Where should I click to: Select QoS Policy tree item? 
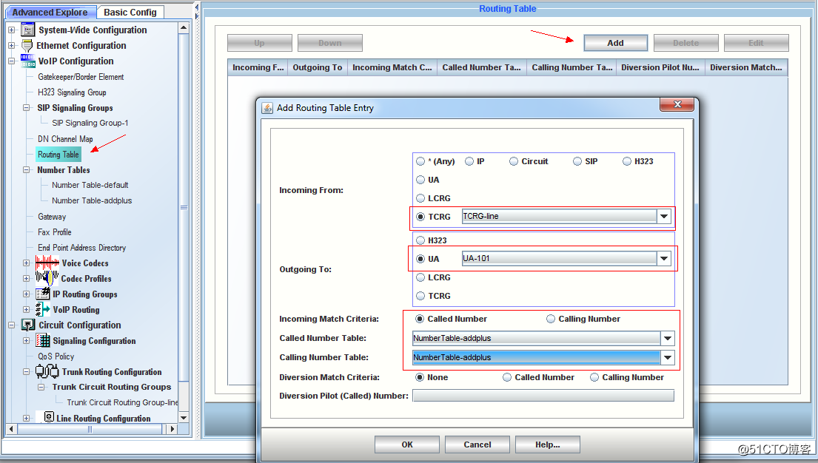pos(56,356)
